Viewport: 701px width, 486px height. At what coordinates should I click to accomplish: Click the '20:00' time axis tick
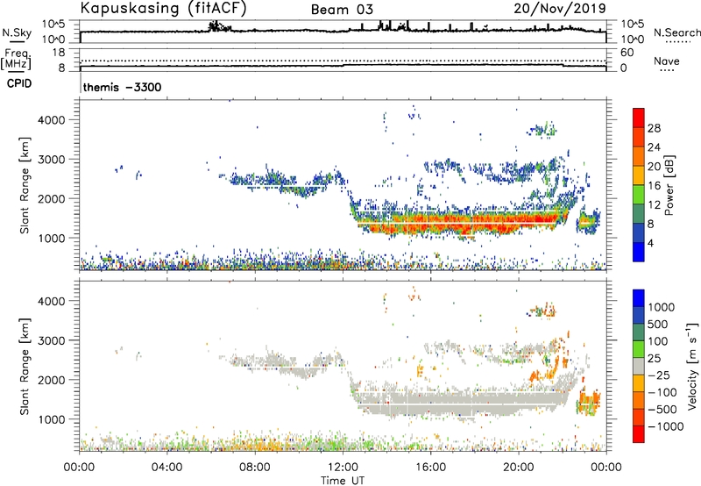(518, 468)
